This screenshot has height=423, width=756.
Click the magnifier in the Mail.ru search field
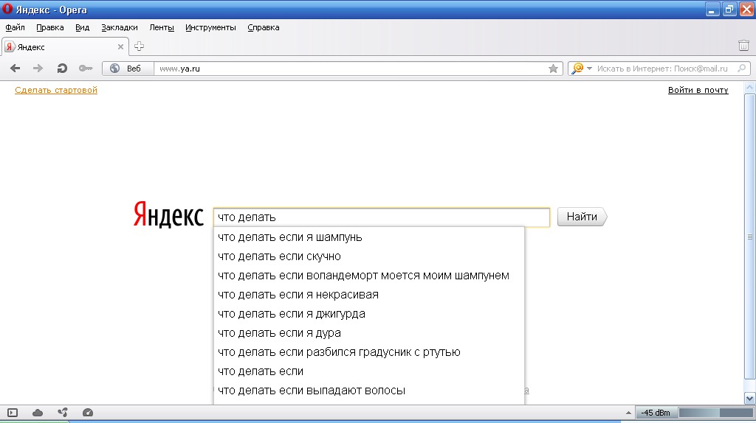point(742,69)
